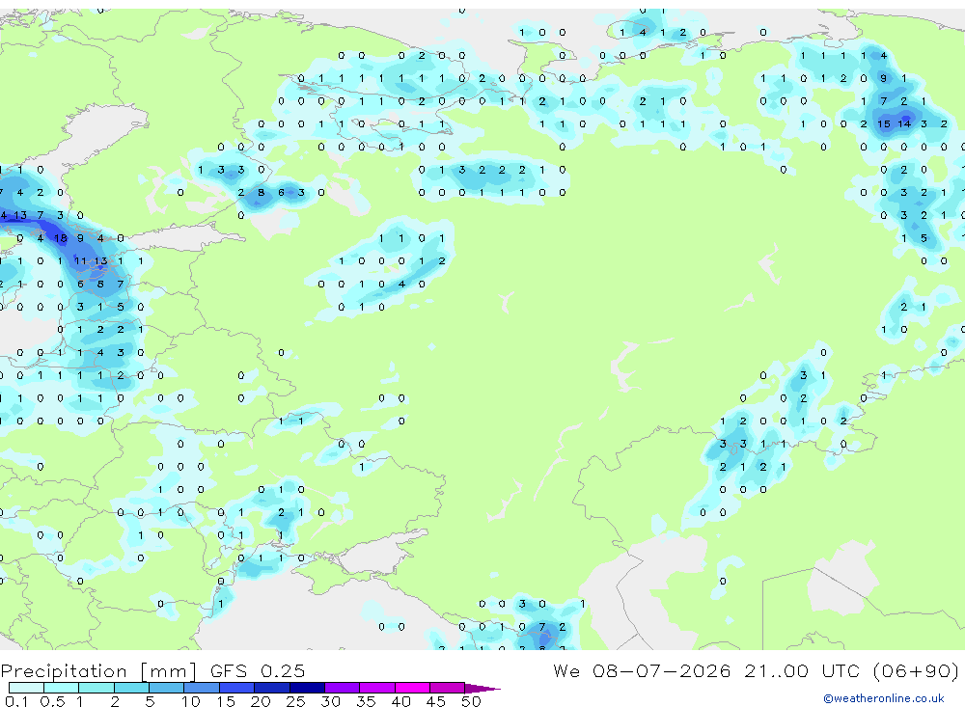The height and width of the screenshot is (707, 965).
Task: Click the map value "14"
Action: pos(904,124)
